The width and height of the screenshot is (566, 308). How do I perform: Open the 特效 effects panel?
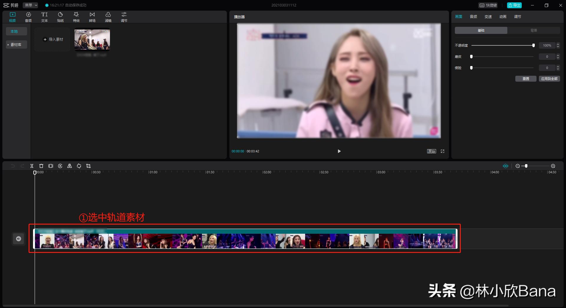(x=76, y=17)
